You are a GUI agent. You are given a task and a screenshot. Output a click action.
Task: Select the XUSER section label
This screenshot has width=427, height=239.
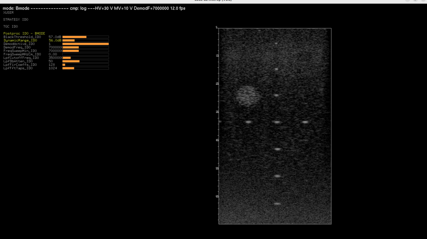(x=8, y=13)
